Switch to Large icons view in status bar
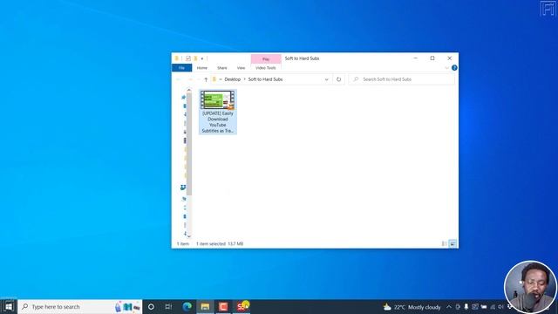 pyautogui.click(x=453, y=244)
